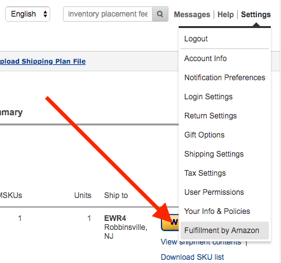Open the Settings menu in header
The image size is (281, 263).
pyautogui.click(x=256, y=15)
